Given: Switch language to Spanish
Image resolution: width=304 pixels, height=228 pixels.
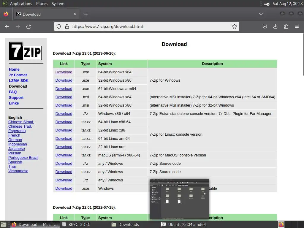Looking at the screenshot, I should (x=15, y=162).
